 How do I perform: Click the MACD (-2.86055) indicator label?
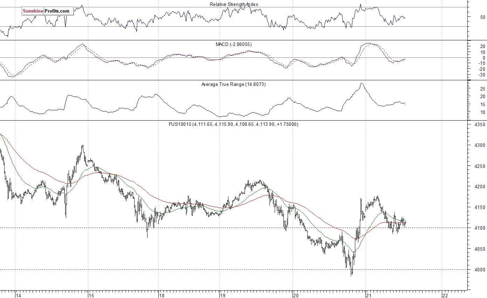(233, 45)
